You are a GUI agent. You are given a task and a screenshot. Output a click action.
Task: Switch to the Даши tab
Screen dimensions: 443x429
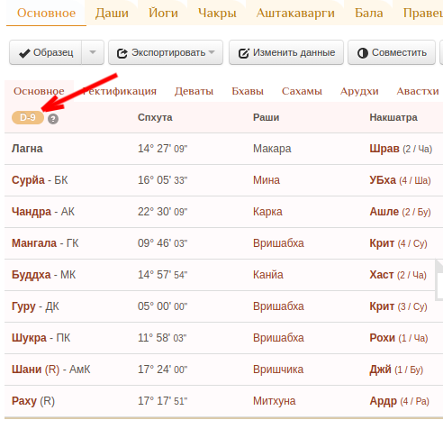click(112, 13)
